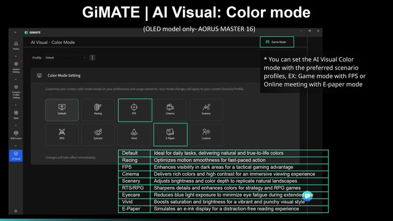Viewport: 393px width, 221px height.
Task: Select the Default color mode tile
Action: (x=62, y=110)
